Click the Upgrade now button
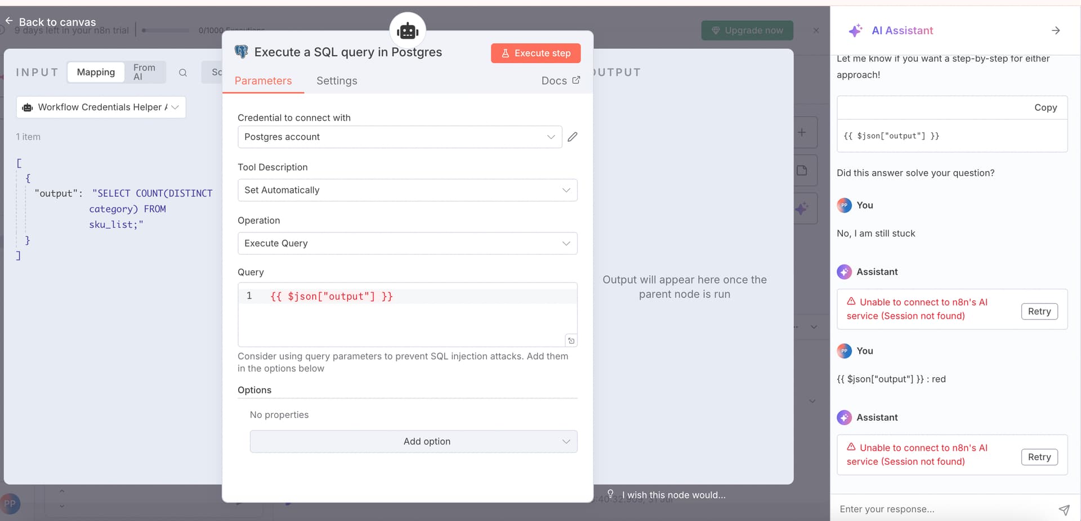The image size is (1081, 521). coord(747,30)
